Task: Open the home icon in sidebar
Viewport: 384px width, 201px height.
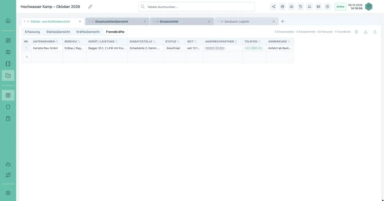Action: (8, 21)
